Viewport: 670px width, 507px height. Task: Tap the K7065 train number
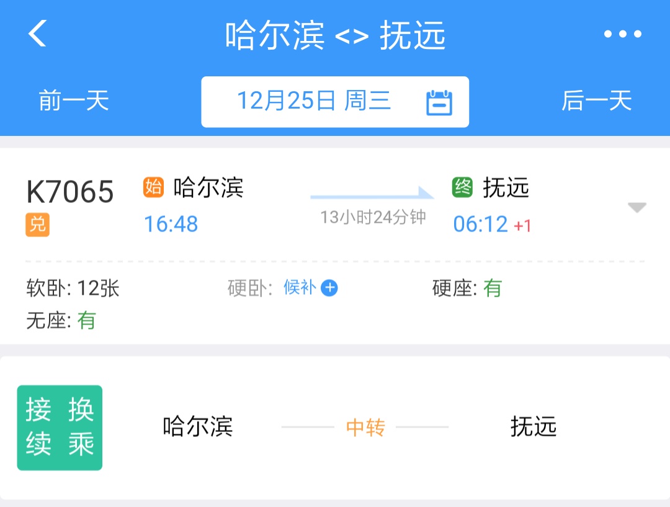click(x=70, y=192)
